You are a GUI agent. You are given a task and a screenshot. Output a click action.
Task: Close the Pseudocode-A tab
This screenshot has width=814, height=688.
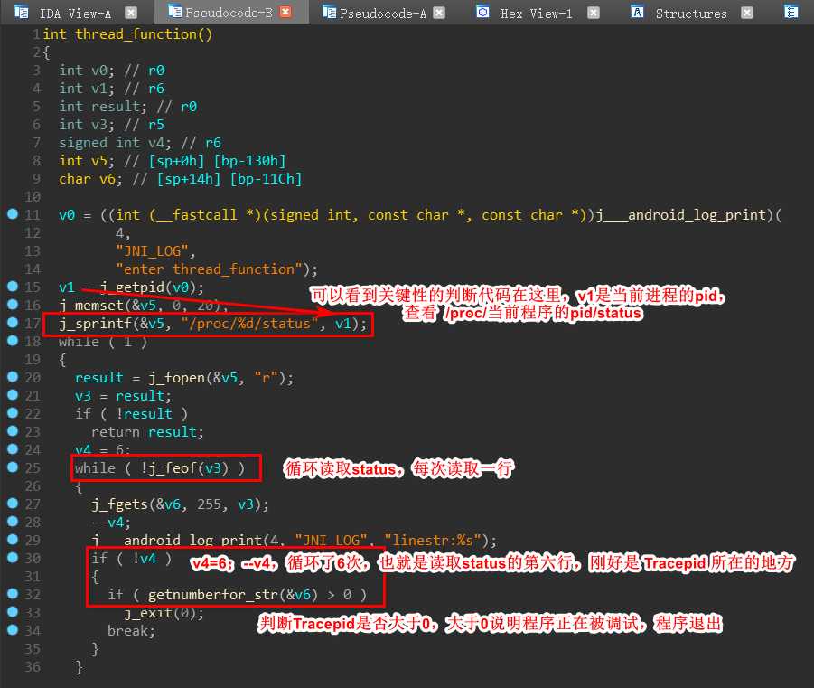pos(439,13)
